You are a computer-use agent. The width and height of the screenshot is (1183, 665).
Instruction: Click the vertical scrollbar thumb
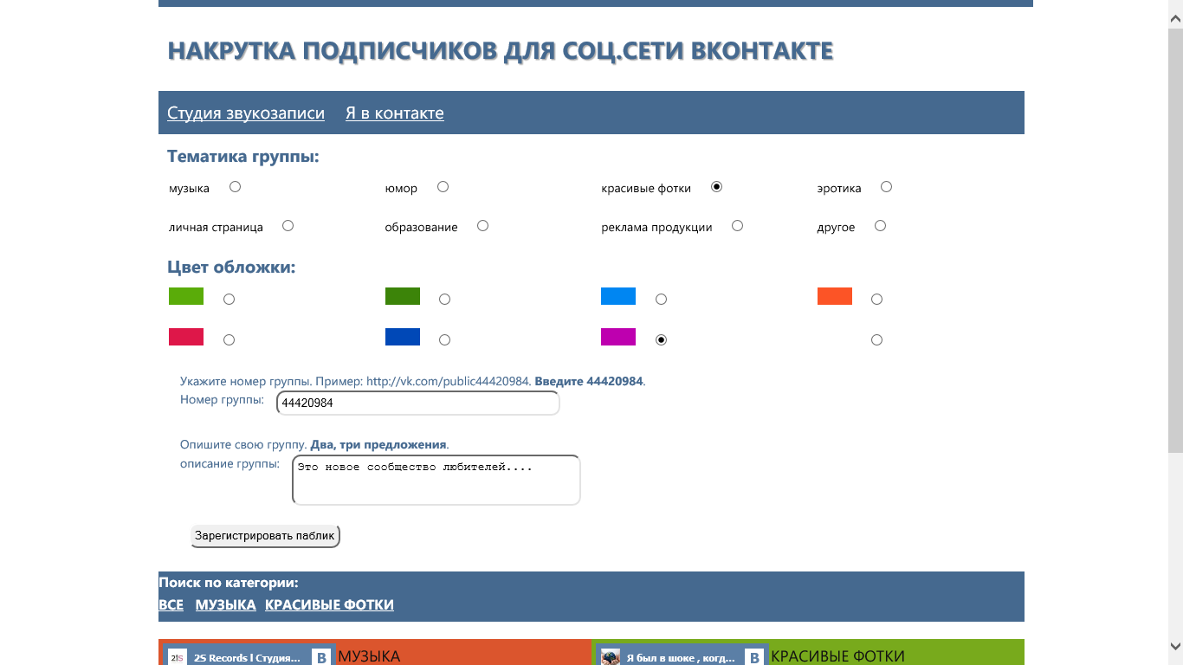coord(1175,240)
